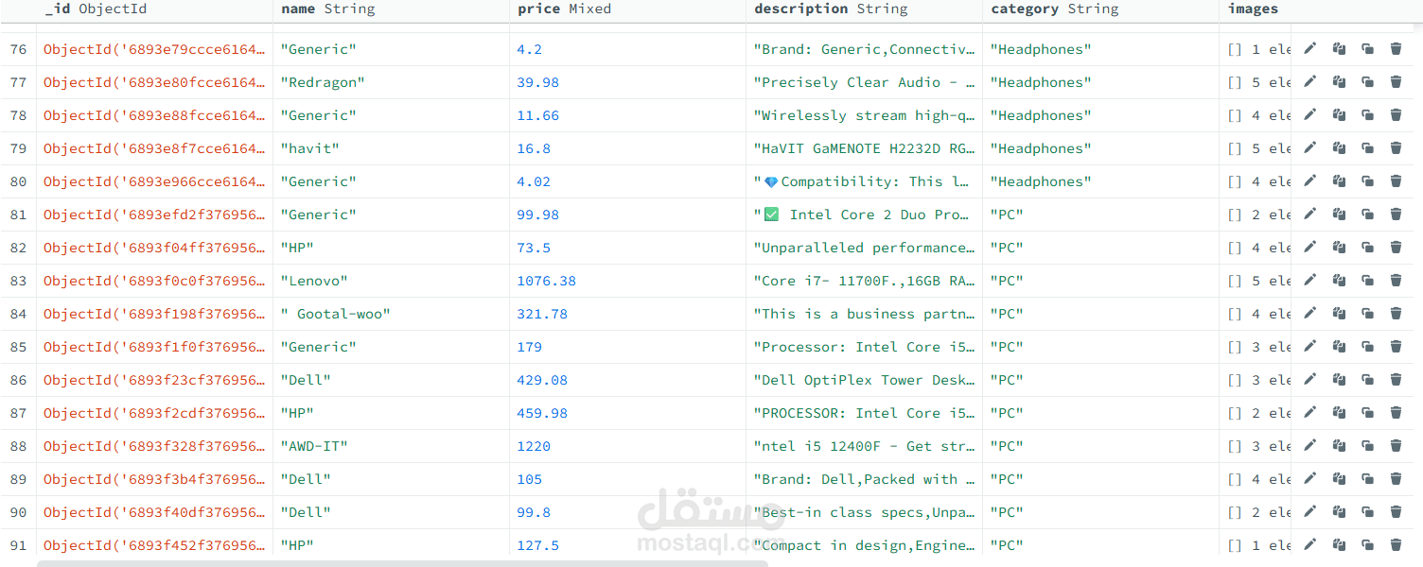Screen dimensions: 1423x567
Task: Select the ObjectId cell in row 88
Action: (154, 446)
